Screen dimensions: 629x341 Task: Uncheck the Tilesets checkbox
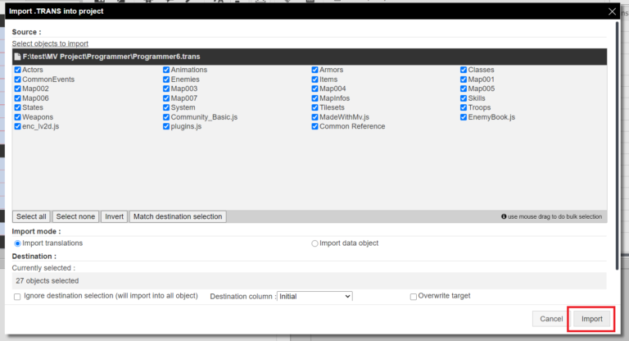pyautogui.click(x=314, y=108)
